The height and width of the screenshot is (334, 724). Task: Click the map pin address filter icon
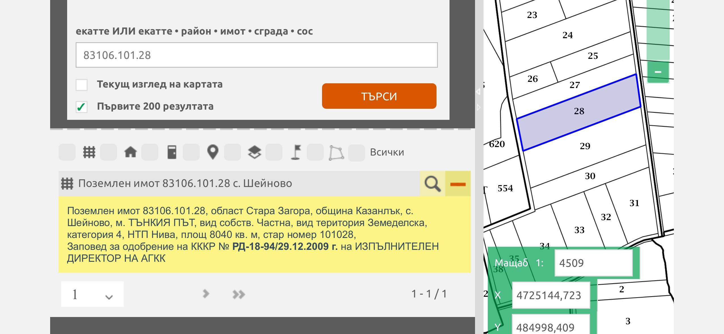pyautogui.click(x=213, y=152)
